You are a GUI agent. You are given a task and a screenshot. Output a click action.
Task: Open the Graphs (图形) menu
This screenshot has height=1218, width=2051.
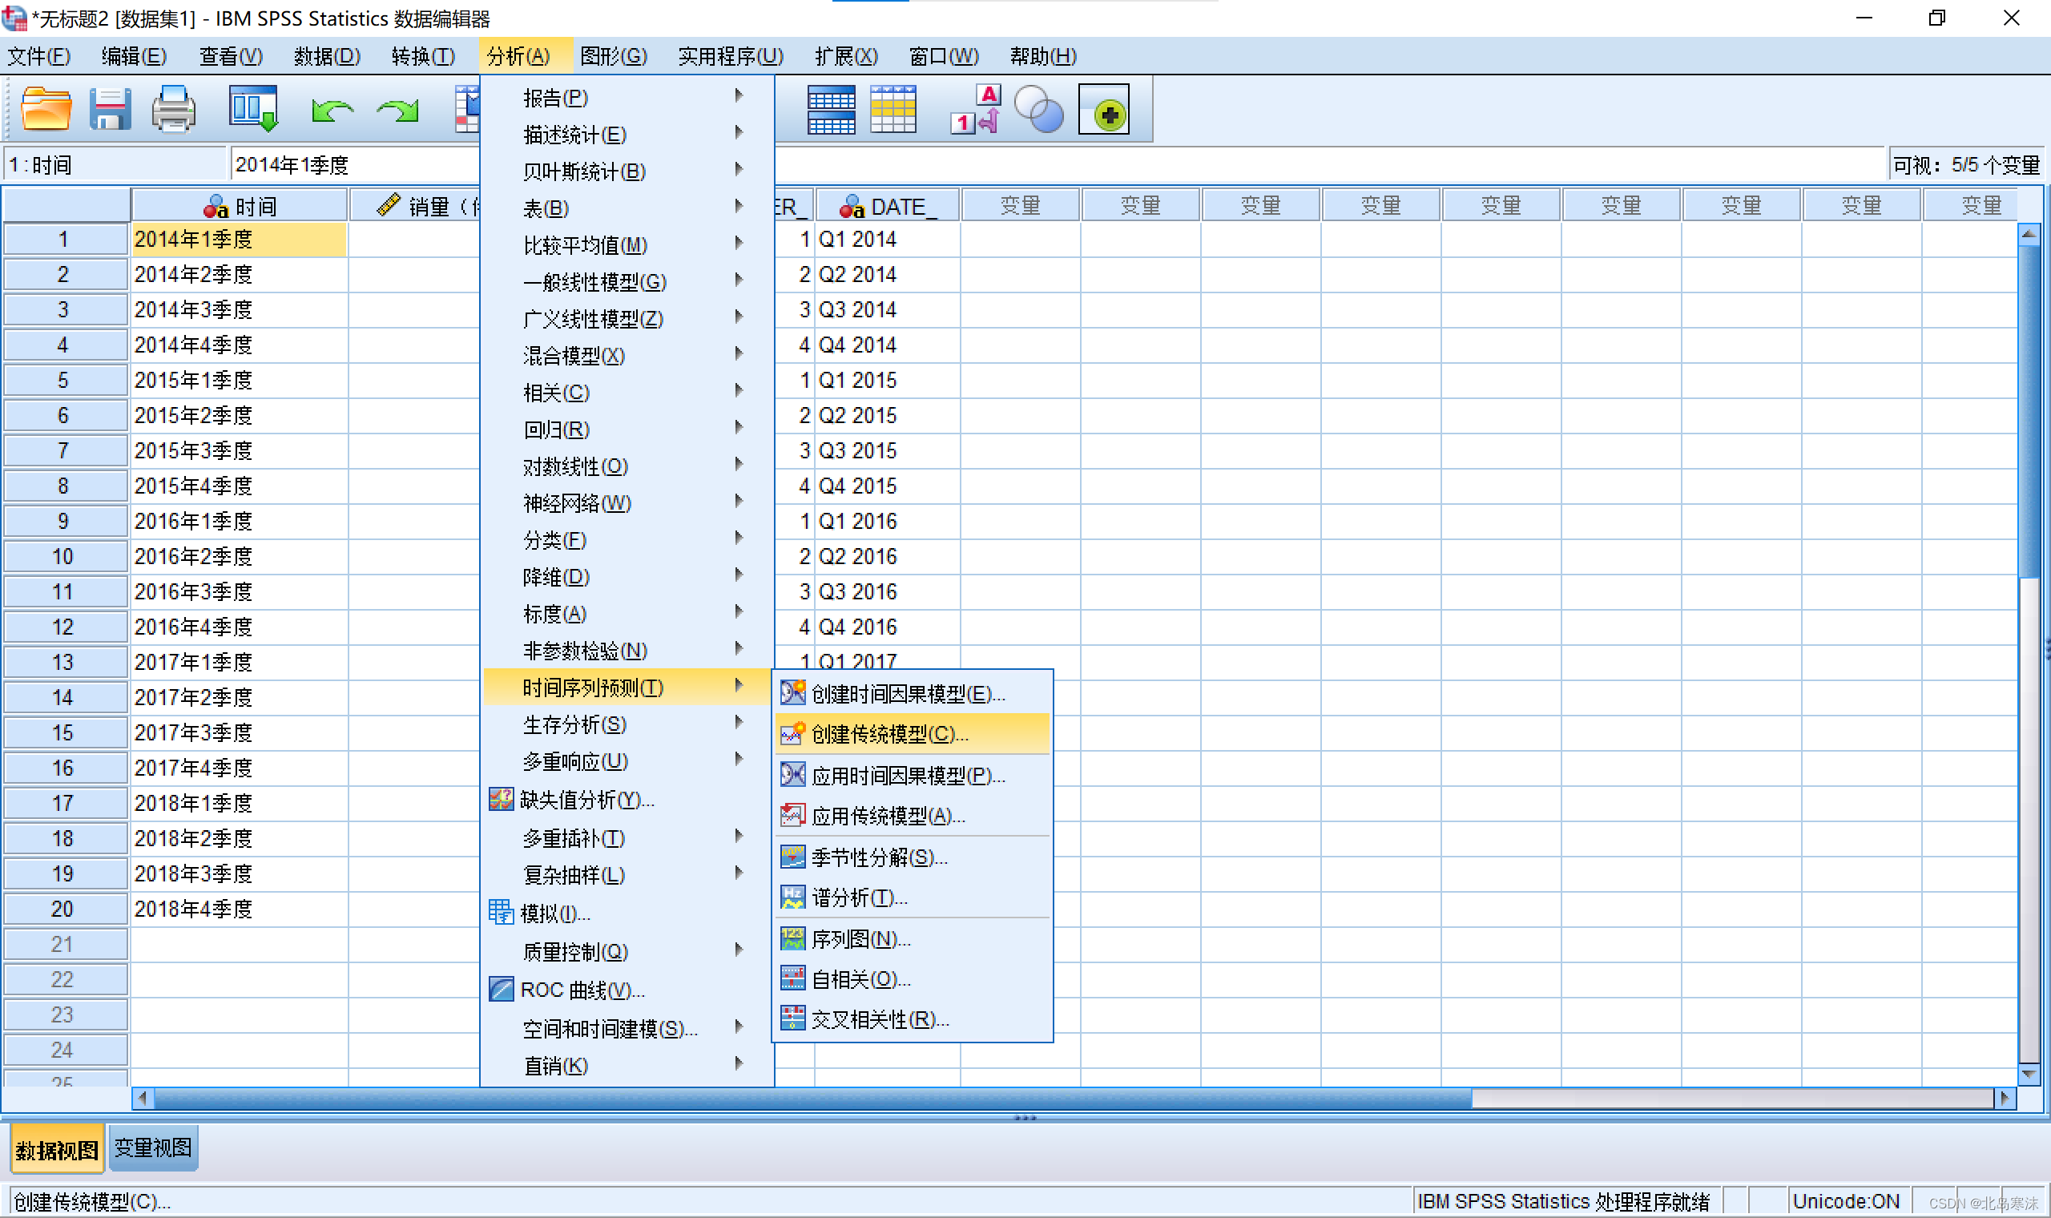coord(613,56)
